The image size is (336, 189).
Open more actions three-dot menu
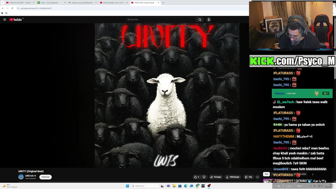click(x=258, y=177)
